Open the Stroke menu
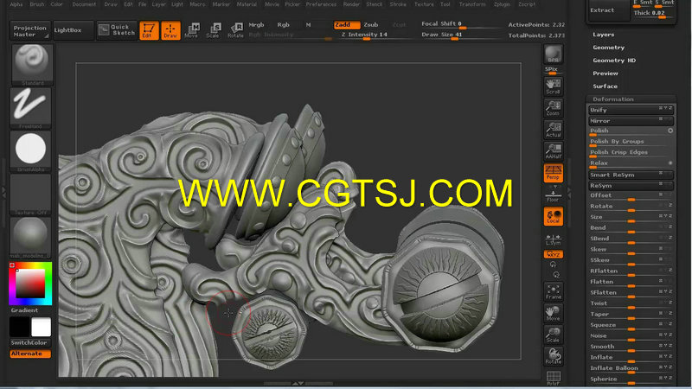 point(398,4)
